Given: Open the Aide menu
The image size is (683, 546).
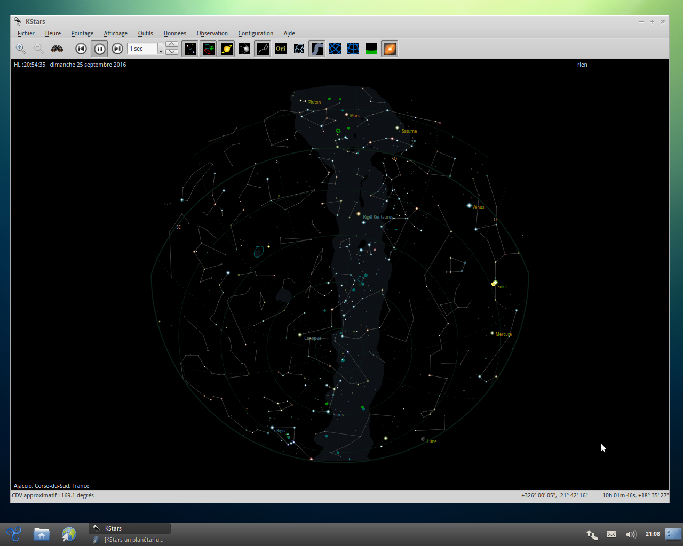Looking at the screenshot, I should [x=289, y=33].
